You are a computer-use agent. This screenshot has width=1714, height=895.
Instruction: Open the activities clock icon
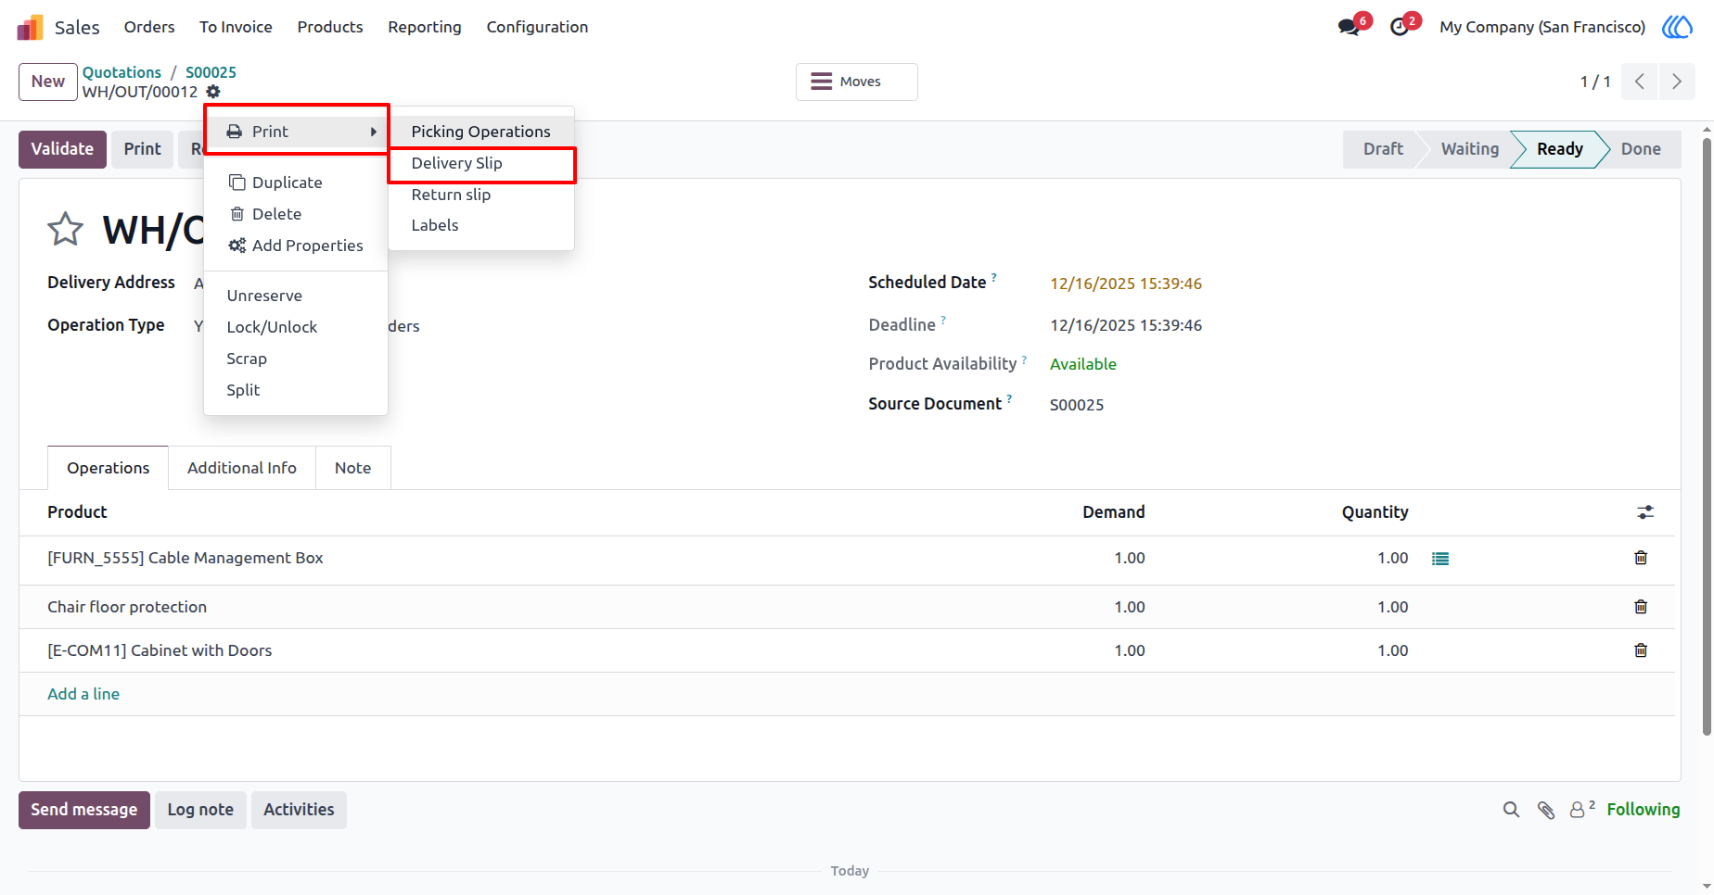[1400, 27]
